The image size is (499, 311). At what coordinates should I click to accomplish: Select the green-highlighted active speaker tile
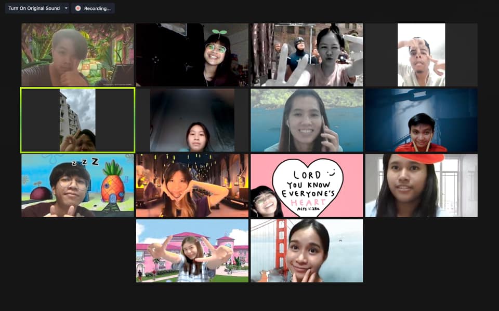point(77,120)
